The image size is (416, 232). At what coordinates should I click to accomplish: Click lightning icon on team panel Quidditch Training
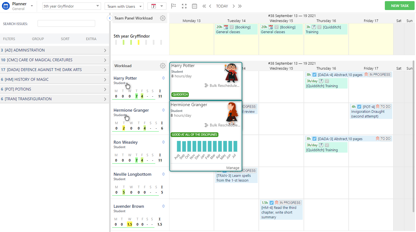(314, 27)
